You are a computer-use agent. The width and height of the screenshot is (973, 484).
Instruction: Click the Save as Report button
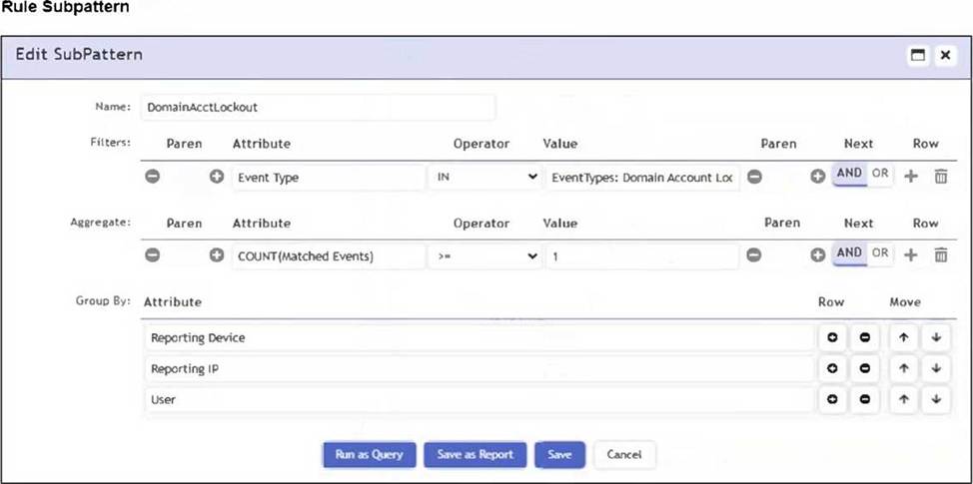(x=475, y=454)
